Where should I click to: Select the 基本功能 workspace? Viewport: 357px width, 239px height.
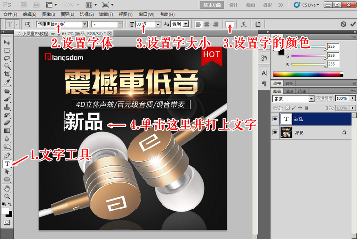point(212,5)
